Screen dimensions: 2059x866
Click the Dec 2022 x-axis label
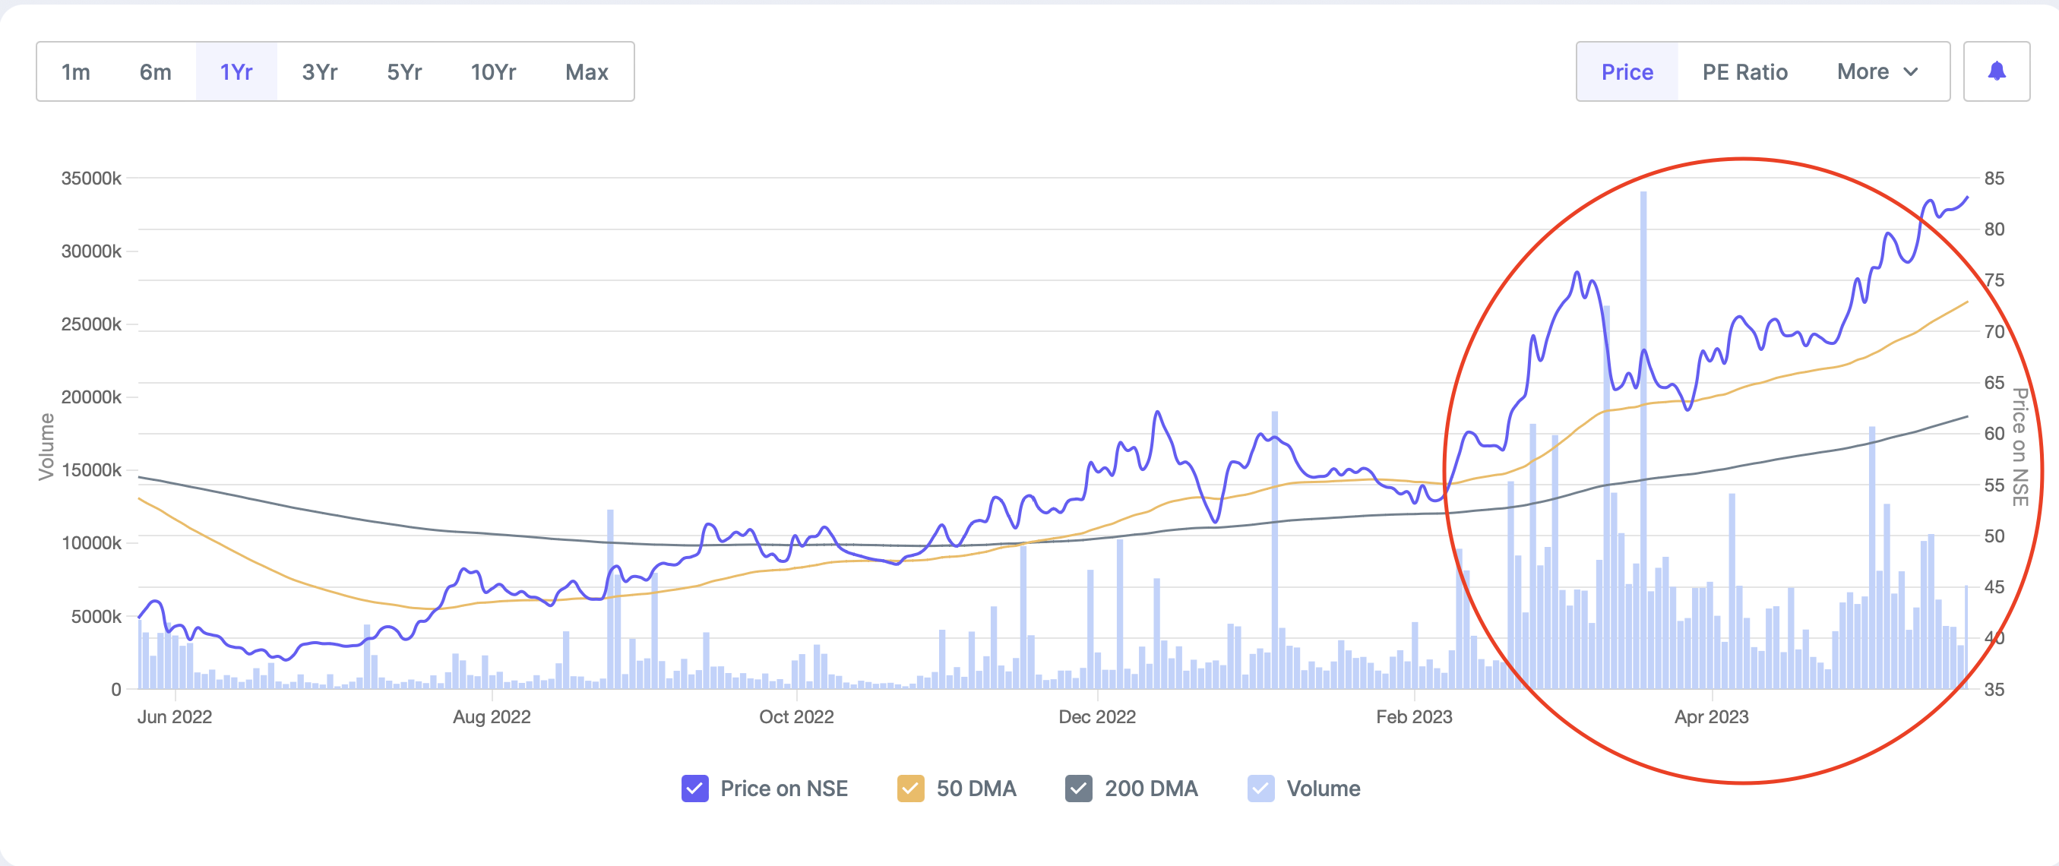pyautogui.click(x=1096, y=716)
